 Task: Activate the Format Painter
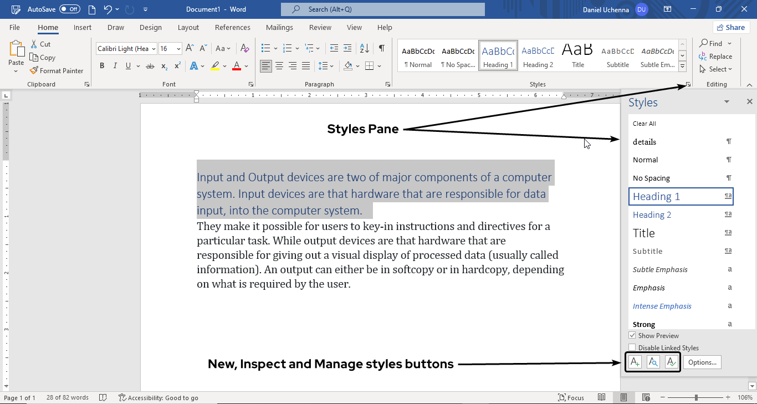pos(57,70)
